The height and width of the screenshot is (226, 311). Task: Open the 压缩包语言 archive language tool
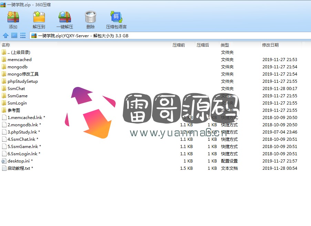point(116,19)
